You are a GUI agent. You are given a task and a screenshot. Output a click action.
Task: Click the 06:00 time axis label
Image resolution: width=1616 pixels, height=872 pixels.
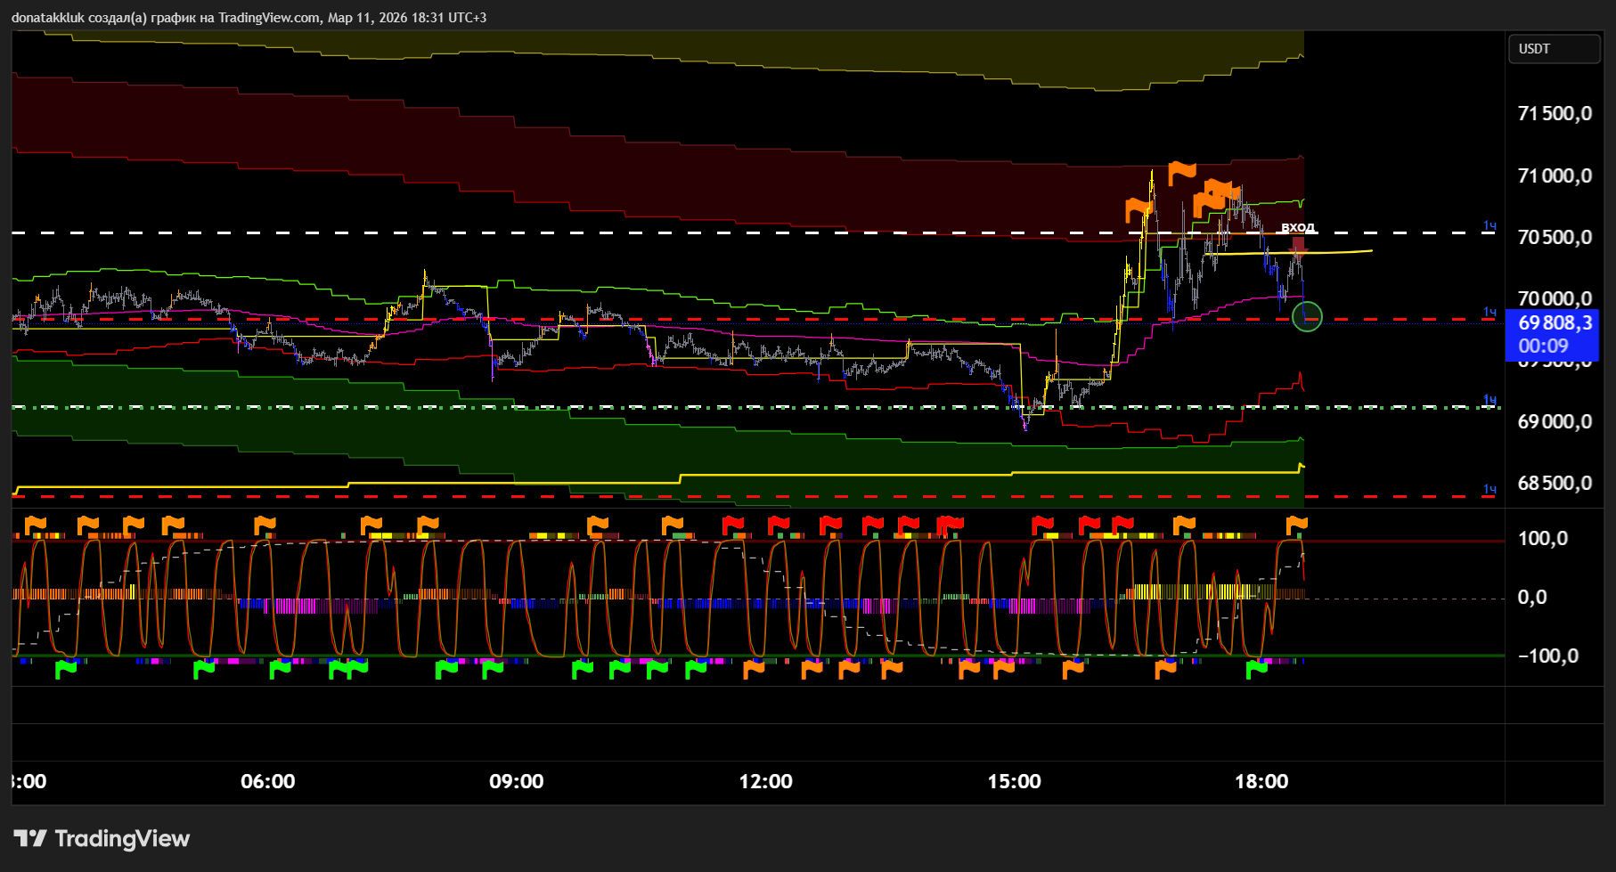click(x=267, y=781)
